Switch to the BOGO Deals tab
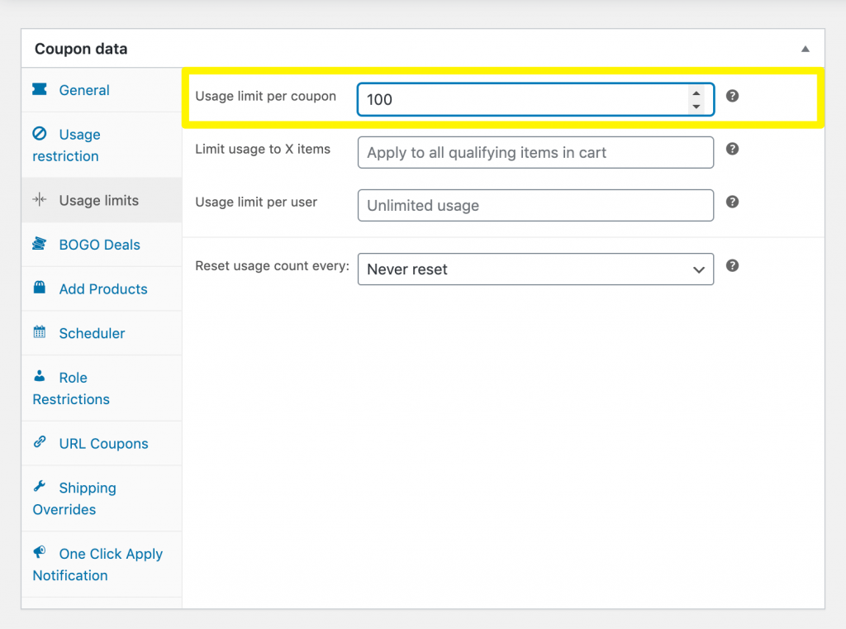Viewport: 846px width, 629px height. tap(102, 245)
